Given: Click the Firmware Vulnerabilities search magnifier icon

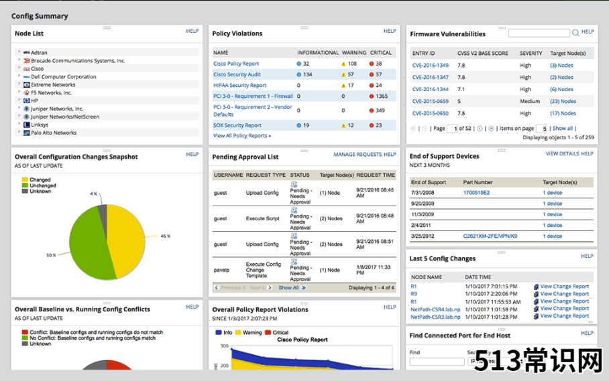Looking at the screenshot, I should 575,33.
